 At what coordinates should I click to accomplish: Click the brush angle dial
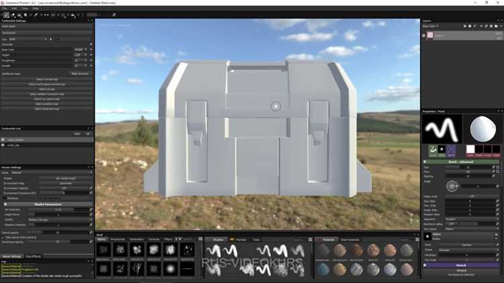[x=452, y=186]
